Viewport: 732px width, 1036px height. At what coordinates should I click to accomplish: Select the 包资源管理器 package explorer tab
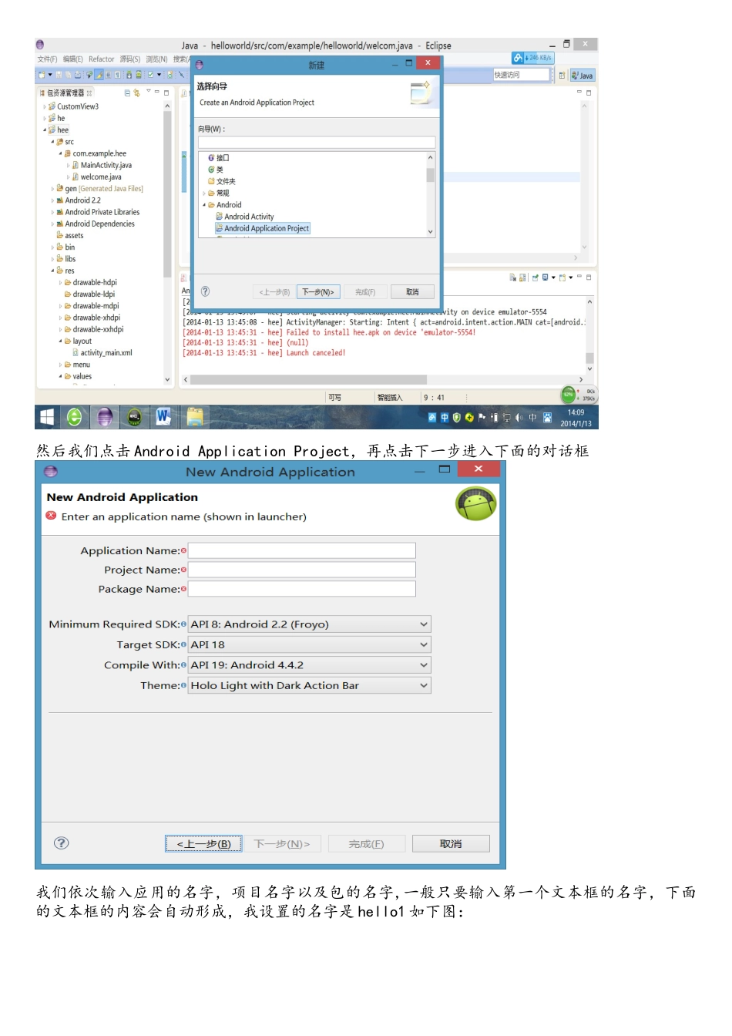pyautogui.click(x=65, y=92)
